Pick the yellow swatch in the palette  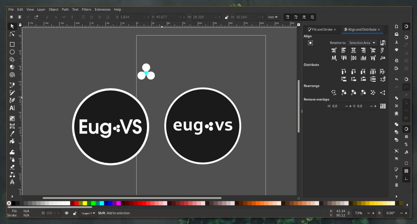[x=85, y=203]
